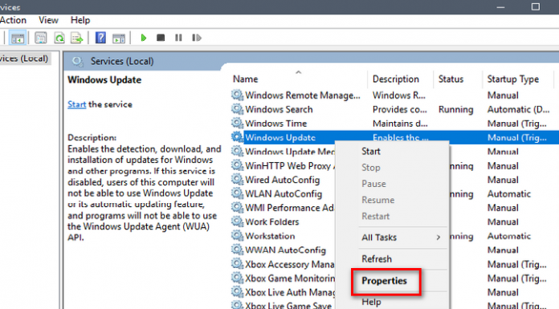Select the WLAN AutoConfig service row

(284, 194)
